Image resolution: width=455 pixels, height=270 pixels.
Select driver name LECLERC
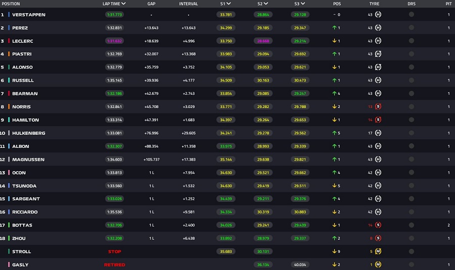[22, 41]
